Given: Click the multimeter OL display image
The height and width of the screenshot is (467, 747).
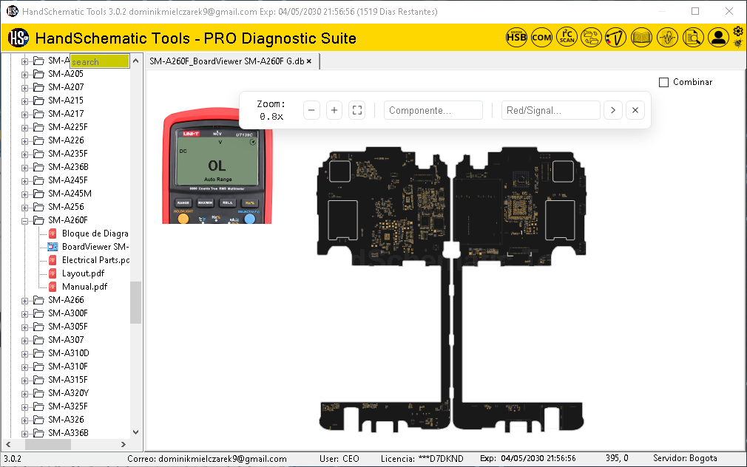Looking at the screenshot, I should click(217, 166).
